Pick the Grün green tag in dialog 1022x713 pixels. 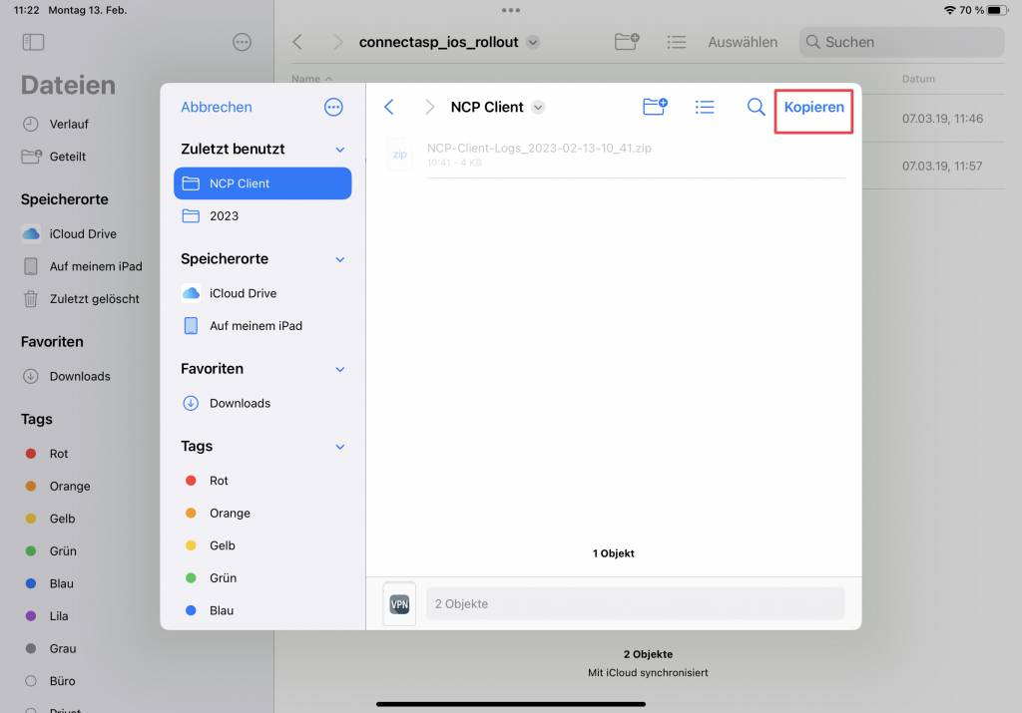223,577
